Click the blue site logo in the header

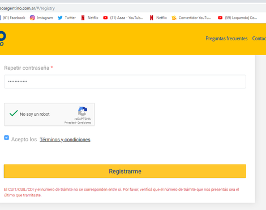3,39
